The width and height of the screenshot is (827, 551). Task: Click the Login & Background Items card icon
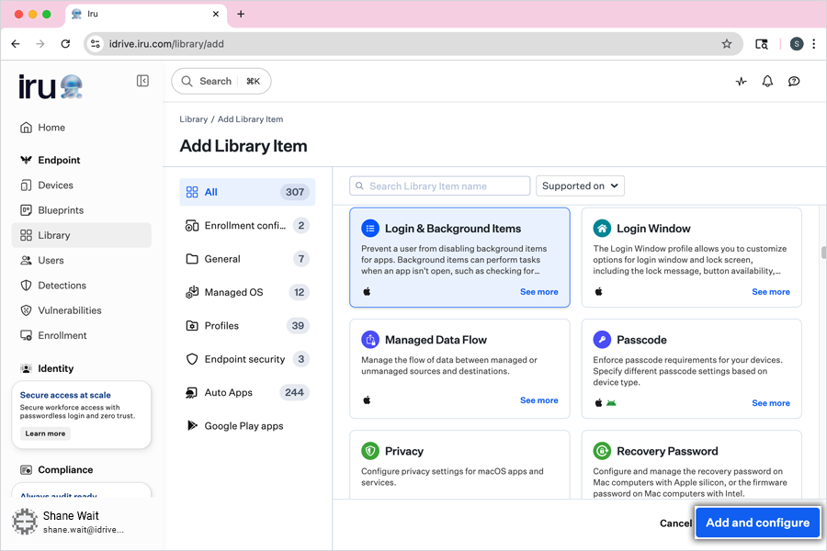(370, 229)
